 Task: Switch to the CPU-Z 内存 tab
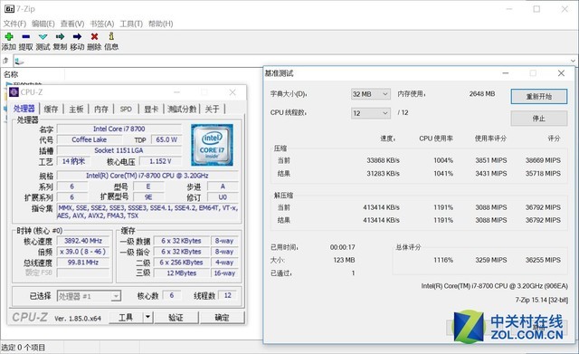(101, 109)
